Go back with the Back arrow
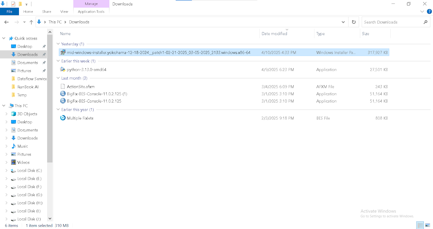Screen dimensions: 433x229 (6, 22)
